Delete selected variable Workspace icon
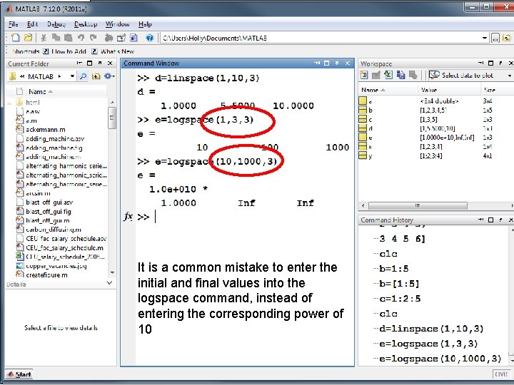This screenshot has width=514, height=385. [413, 76]
